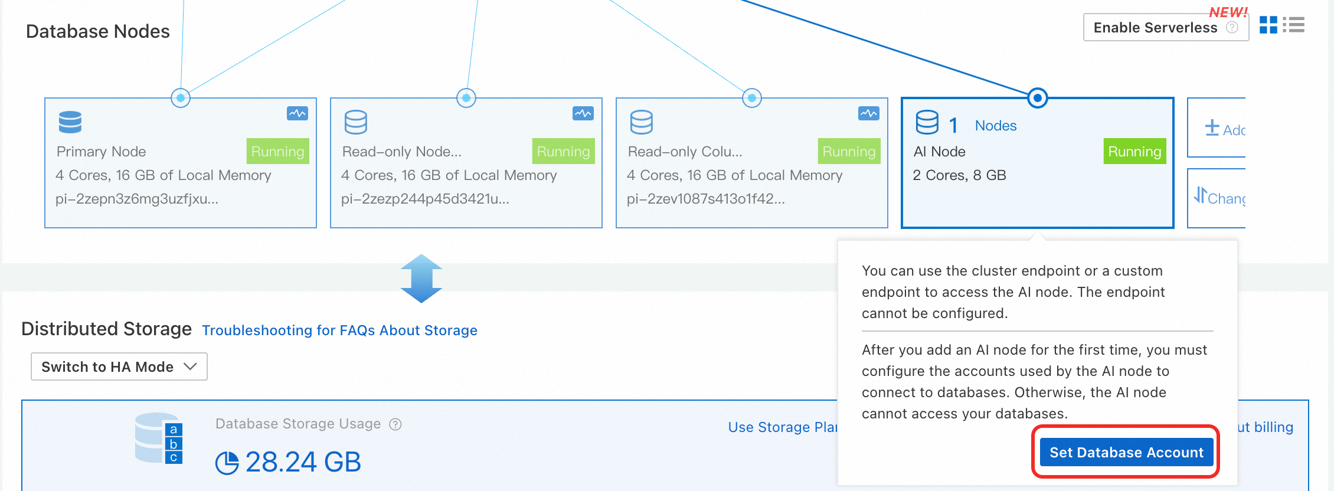Open Primary Node performance monitoring icon

[x=297, y=113]
